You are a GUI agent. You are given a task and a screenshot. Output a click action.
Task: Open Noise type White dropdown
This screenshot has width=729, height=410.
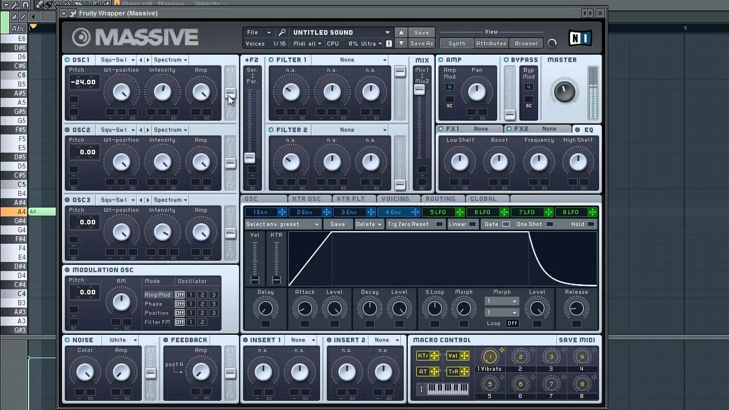(x=123, y=340)
